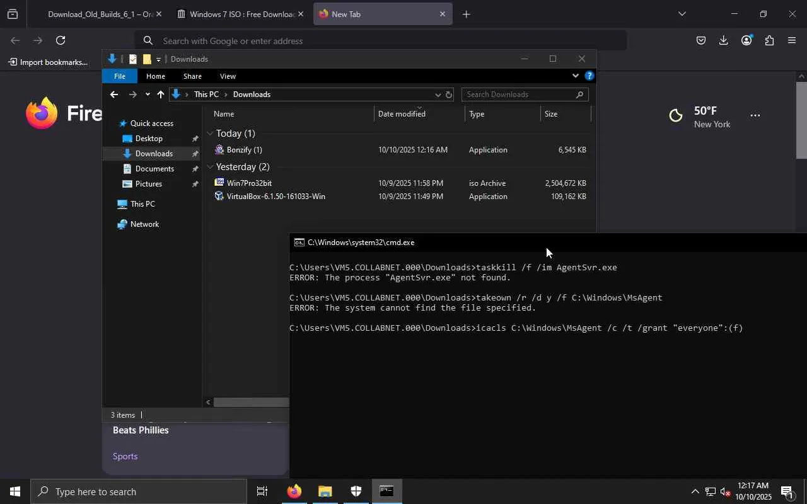Refresh the Downloads folder view
807x504 pixels.
(x=449, y=94)
